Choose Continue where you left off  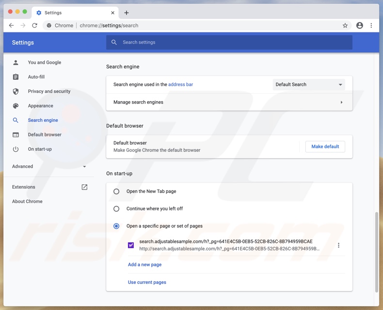116,209
